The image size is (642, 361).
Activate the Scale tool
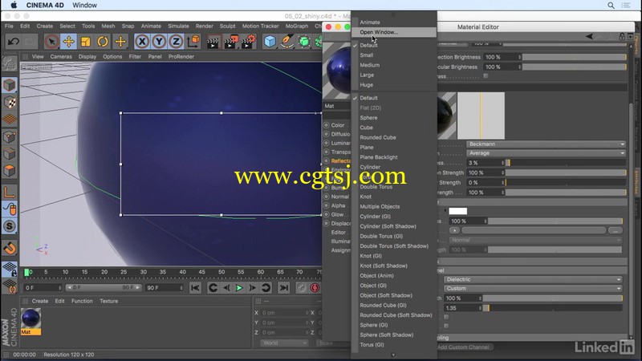coord(86,42)
